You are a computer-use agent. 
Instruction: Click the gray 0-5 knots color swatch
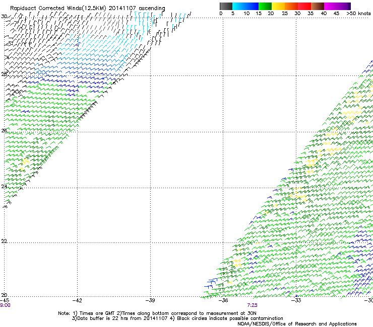point(226,6)
